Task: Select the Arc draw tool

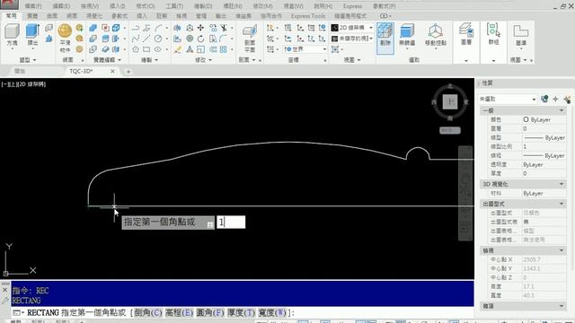Action: pos(158,28)
